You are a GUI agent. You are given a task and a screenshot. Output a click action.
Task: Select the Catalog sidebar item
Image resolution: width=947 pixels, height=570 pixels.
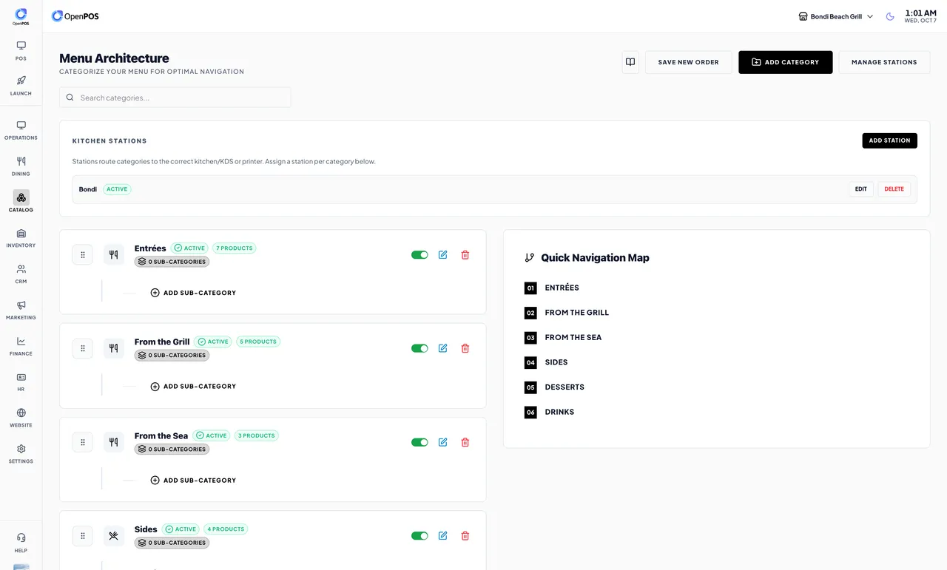pyautogui.click(x=21, y=202)
